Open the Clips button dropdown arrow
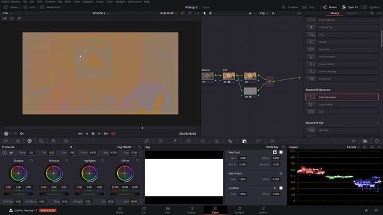Screen dimensions: 383x215 [317, 7]
